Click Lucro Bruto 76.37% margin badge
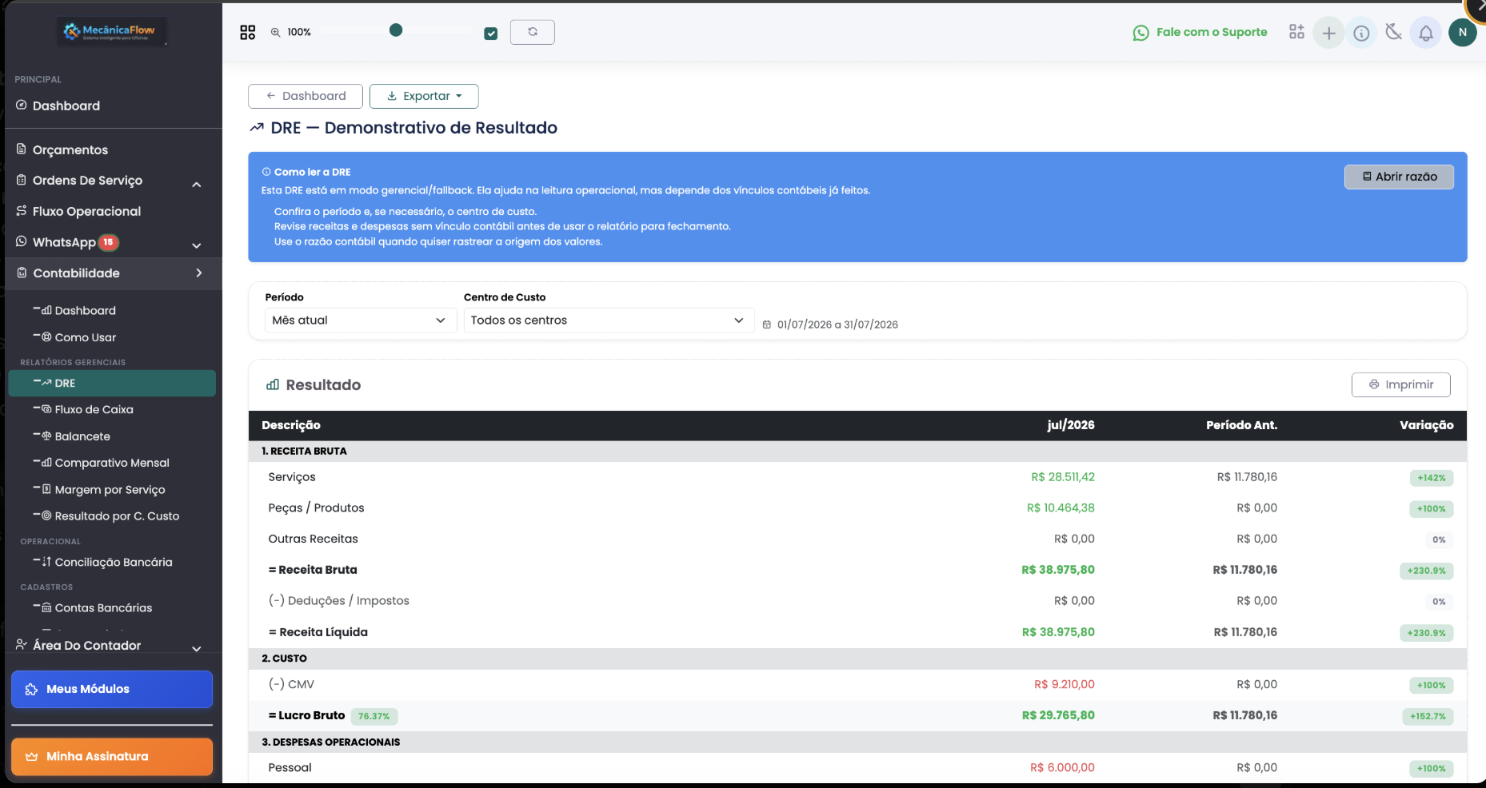This screenshot has width=1486, height=788. [374, 716]
